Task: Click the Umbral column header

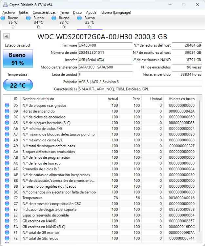Action: tap(153, 99)
